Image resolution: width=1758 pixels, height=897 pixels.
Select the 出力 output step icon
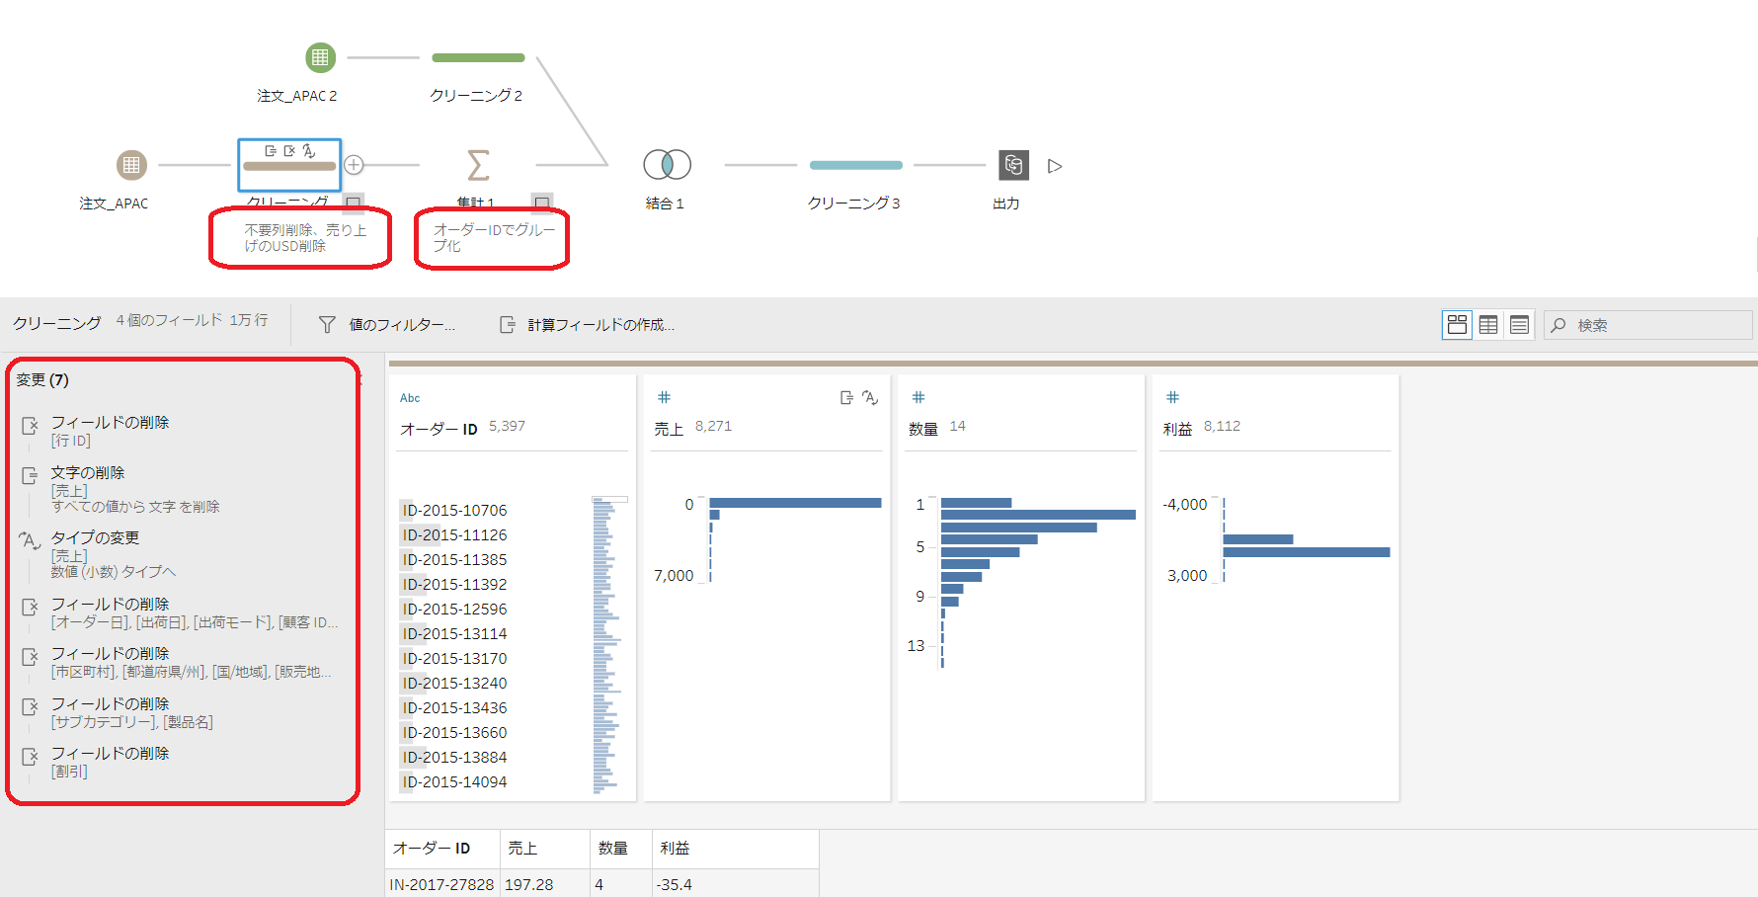click(1013, 165)
